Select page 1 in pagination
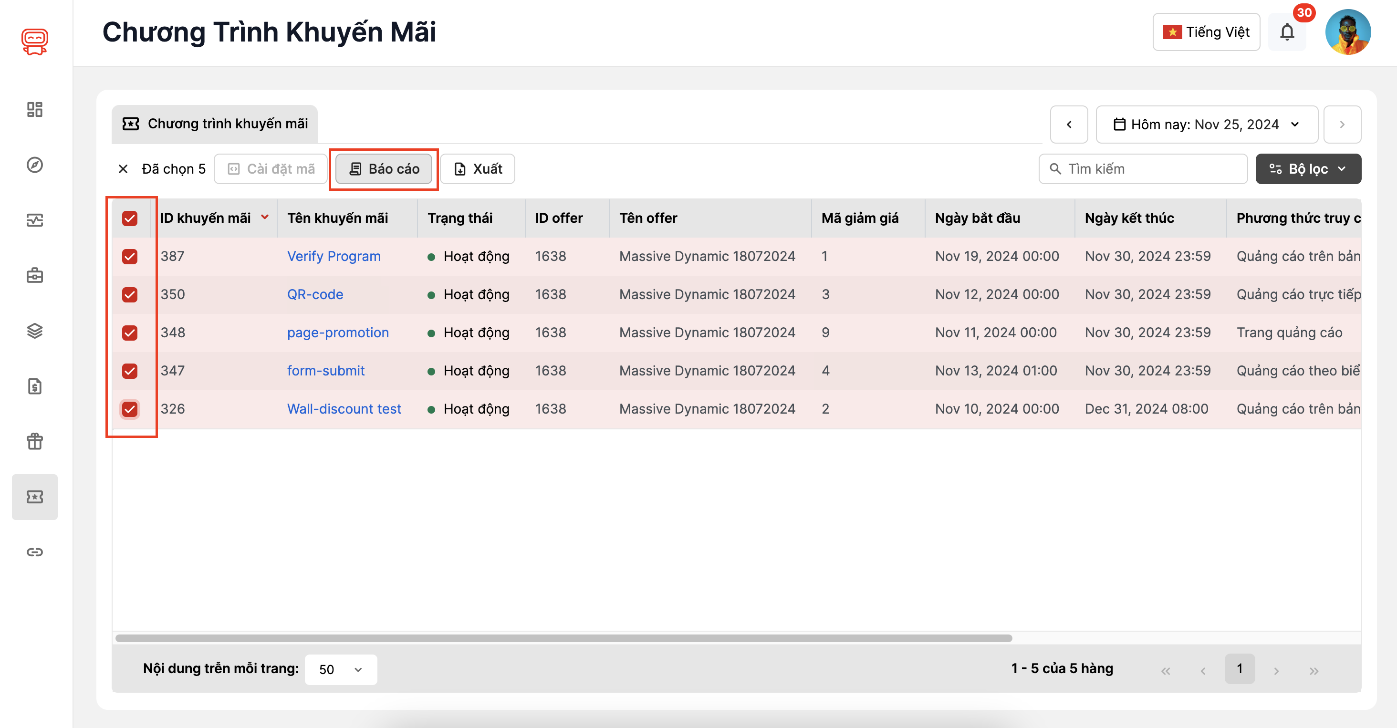Viewport: 1397px width, 728px height. (1240, 669)
